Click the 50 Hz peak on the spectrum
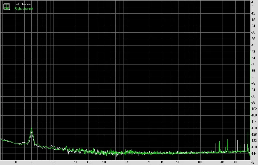 coord(31,128)
